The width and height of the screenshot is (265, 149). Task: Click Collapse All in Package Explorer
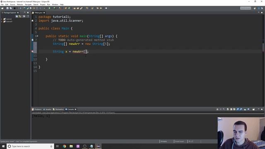(17, 16)
